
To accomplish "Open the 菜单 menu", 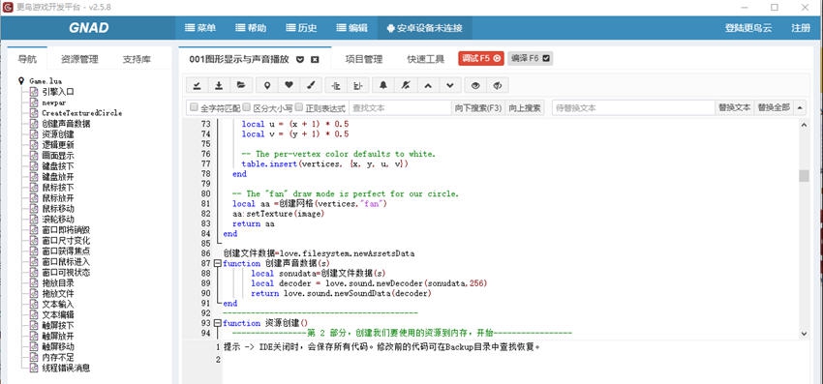I will (x=200, y=28).
